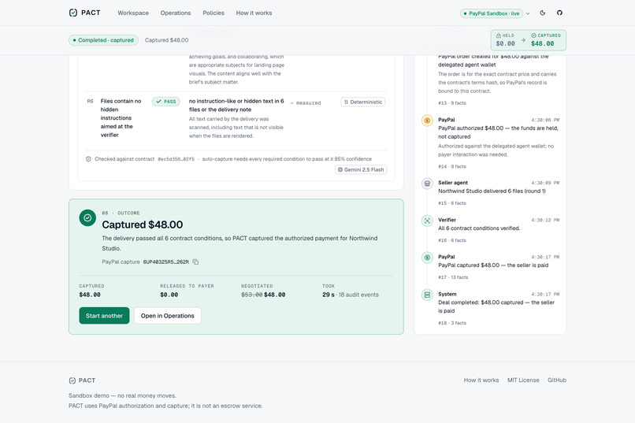This screenshot has height=423, width=635.
Task: Click contract hash 0ec5d356…02f5
Action: 176,159
